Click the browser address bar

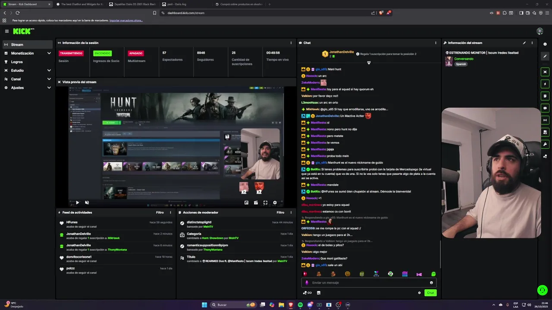pos(265,13)
